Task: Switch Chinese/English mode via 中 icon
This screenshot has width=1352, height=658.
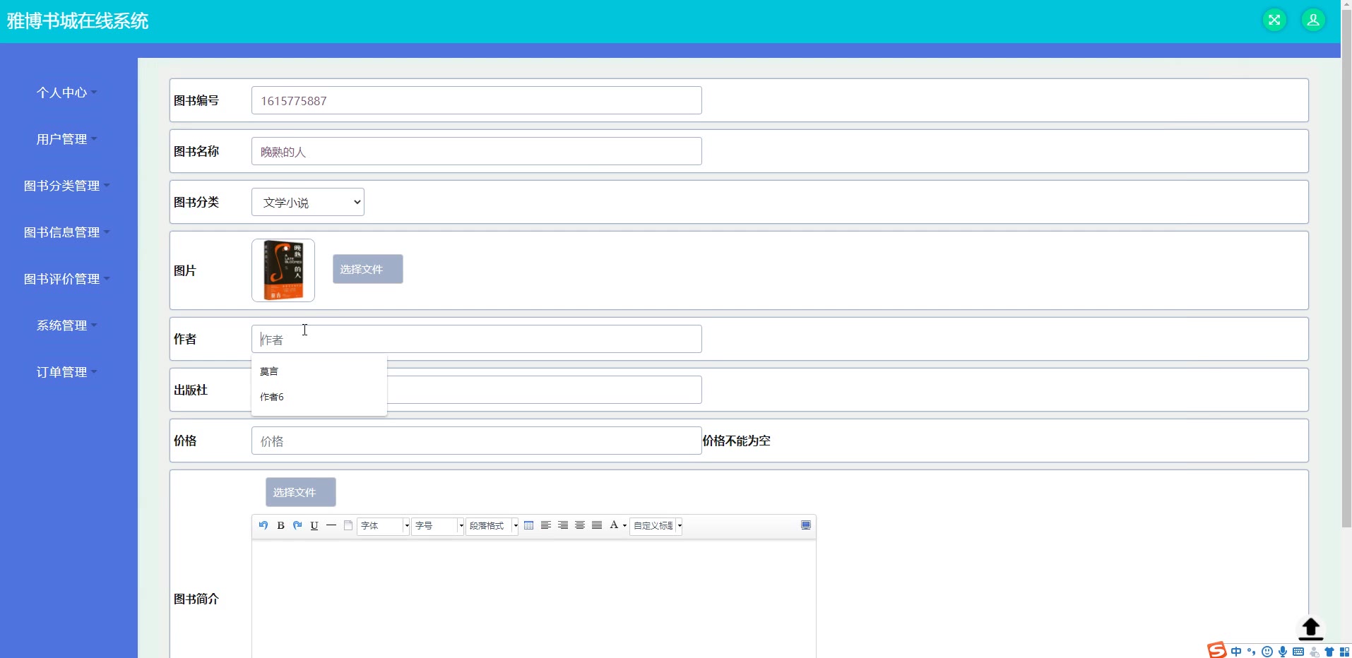Action: pyautogui.click(x=1236, y=651)
